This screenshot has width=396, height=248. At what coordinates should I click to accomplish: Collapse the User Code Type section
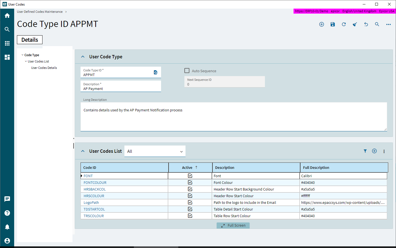click(82, 57)
